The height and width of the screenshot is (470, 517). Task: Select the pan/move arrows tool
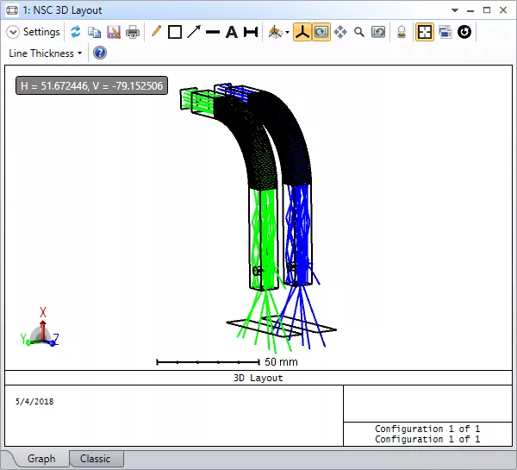339,32
